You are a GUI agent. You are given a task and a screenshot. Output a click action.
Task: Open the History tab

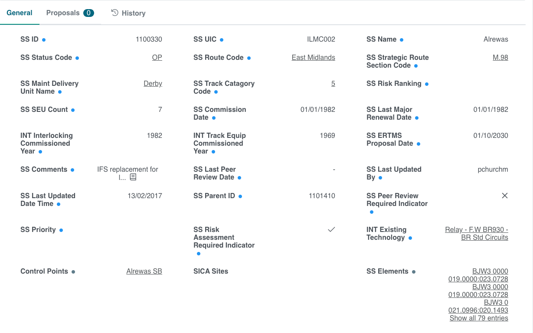coord(128,13)
